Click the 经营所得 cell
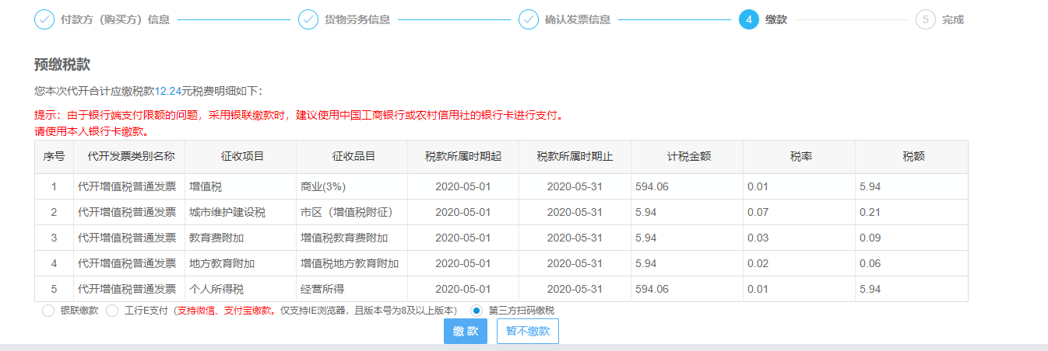Screen dimensions: 1048x351 point(352,289)
